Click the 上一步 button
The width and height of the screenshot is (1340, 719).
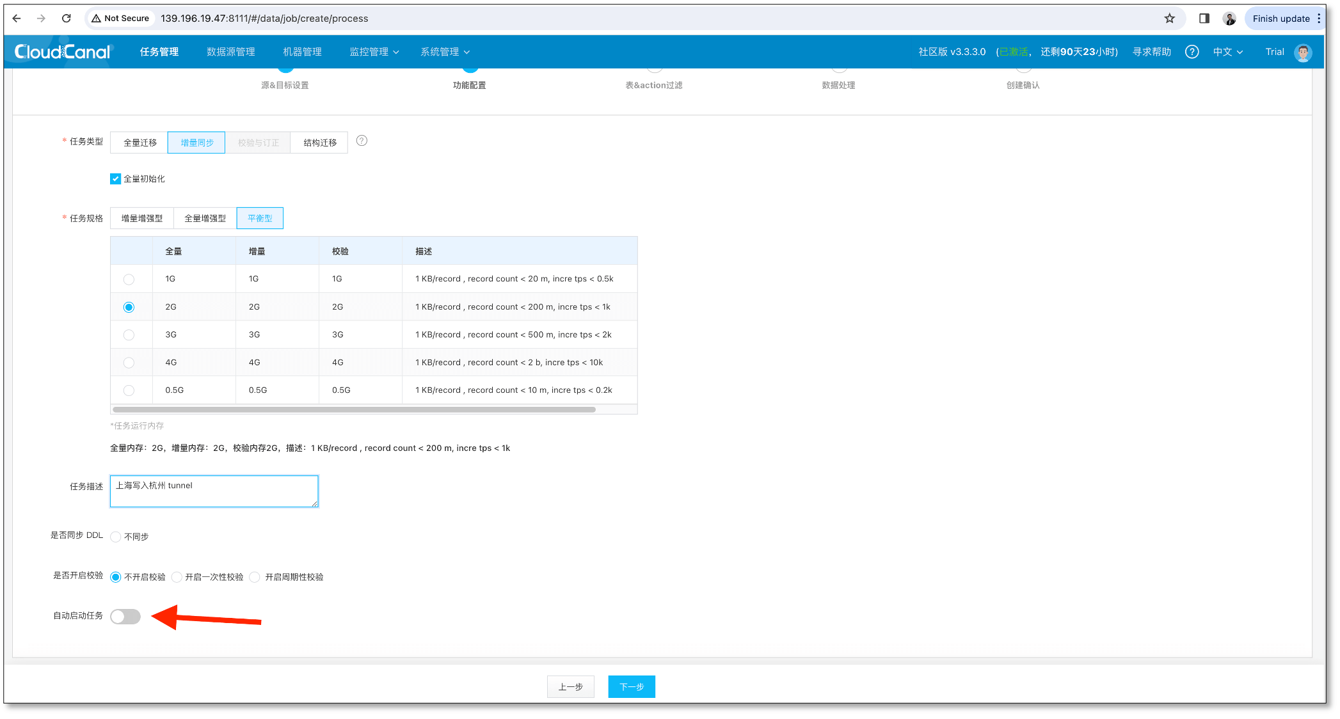click(570, 687)
